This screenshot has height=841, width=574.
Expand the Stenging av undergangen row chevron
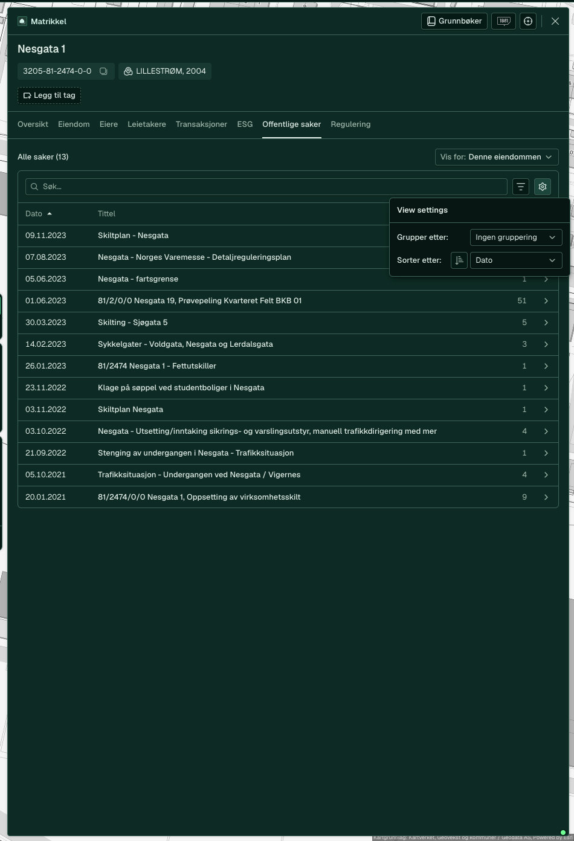pyautogui.click(x=546, y=453)
